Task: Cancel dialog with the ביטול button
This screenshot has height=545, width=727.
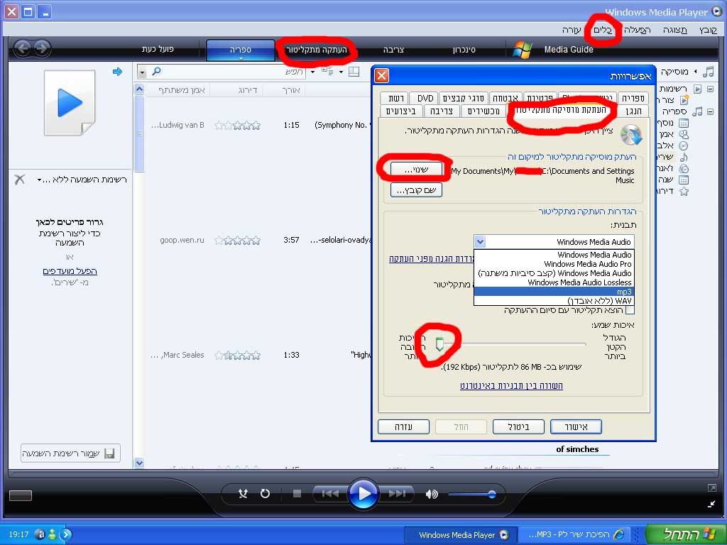Action: coord(518,426)
